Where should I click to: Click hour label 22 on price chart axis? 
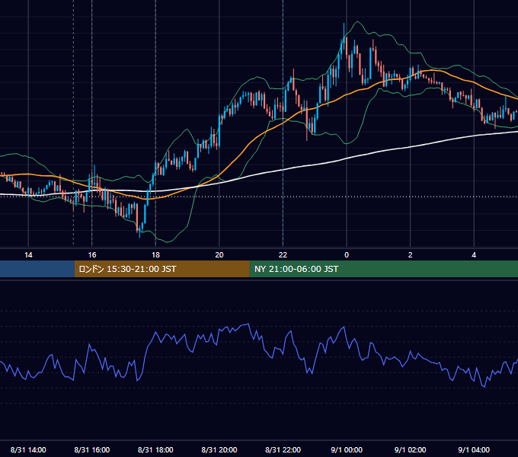[283, 255]
